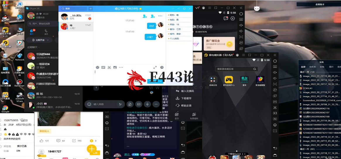Select the 回收站 recycle bin desktop icon
The width and height of the screenshot is (341, 159).
tap(5, 57)
